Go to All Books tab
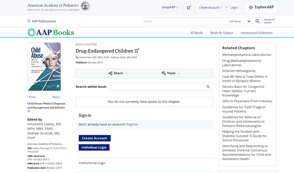294x173 pixels. tap(196, 33)
